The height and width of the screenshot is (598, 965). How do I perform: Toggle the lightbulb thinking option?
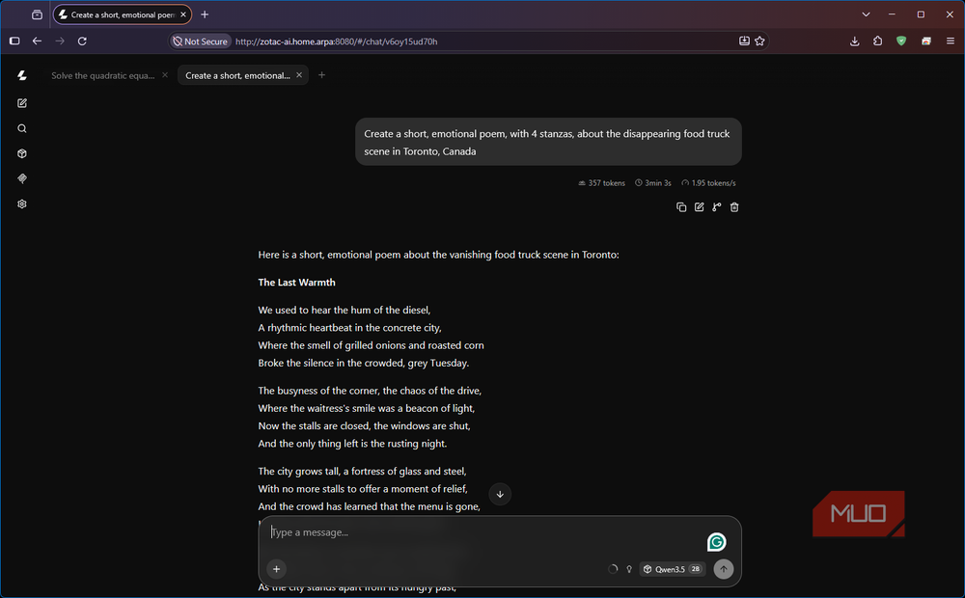pyautogui.click(x=629, y=569)
